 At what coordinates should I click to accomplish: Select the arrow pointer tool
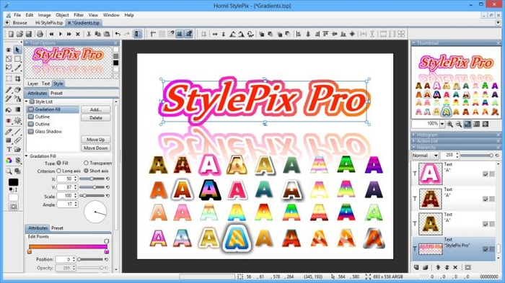(17, 50)
